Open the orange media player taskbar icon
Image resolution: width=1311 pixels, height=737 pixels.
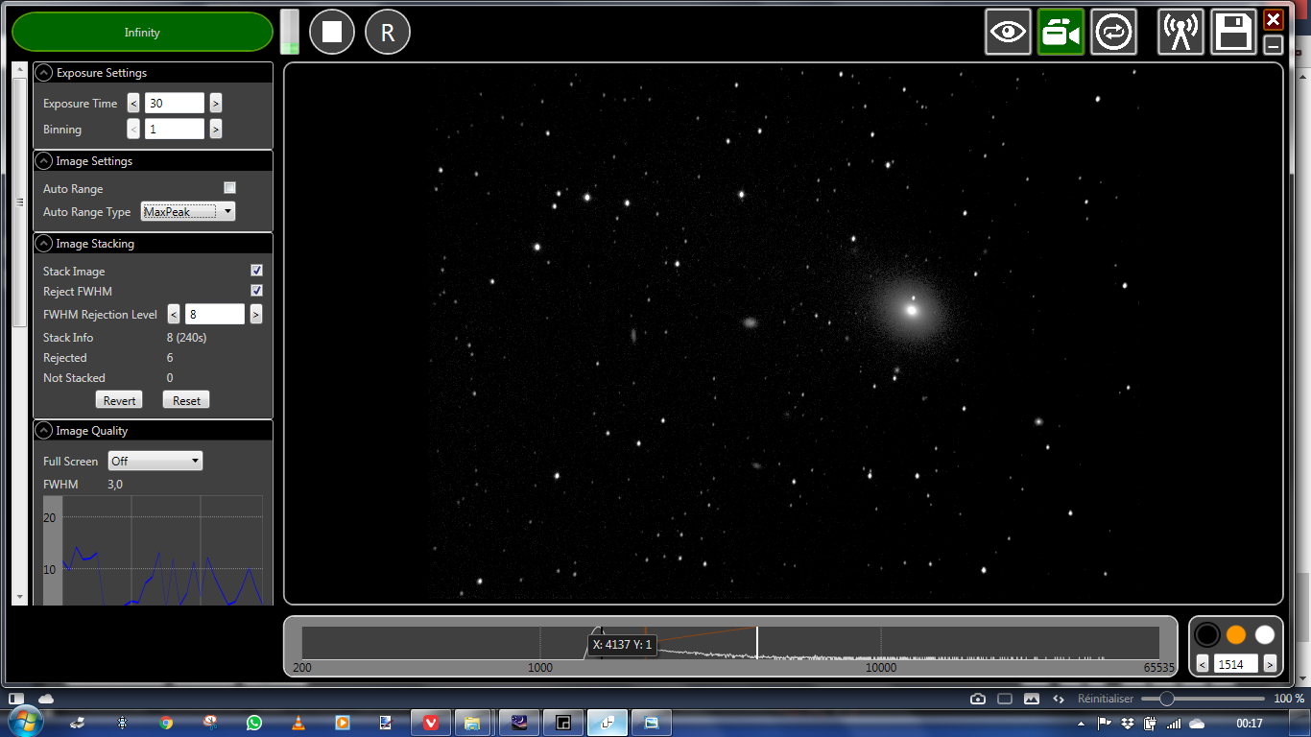click(342, 723)
